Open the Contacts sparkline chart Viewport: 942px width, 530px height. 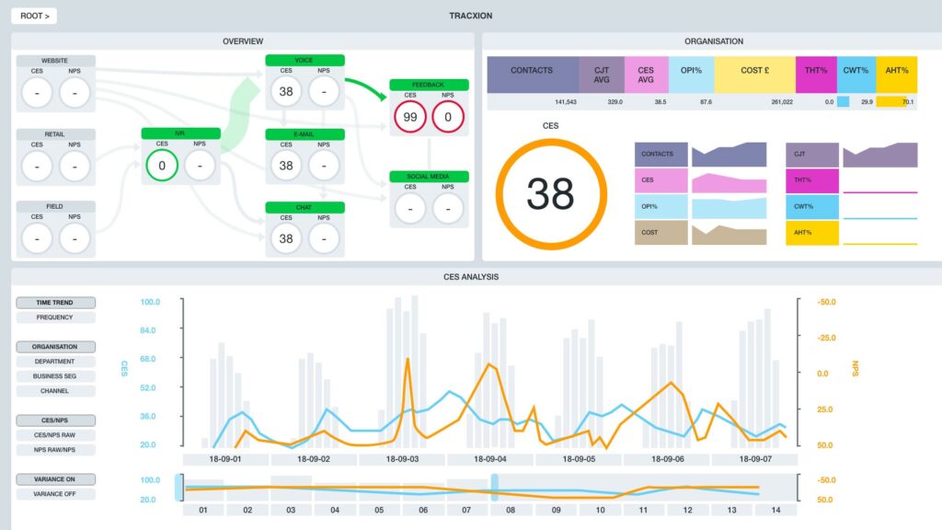coord(729,155)
